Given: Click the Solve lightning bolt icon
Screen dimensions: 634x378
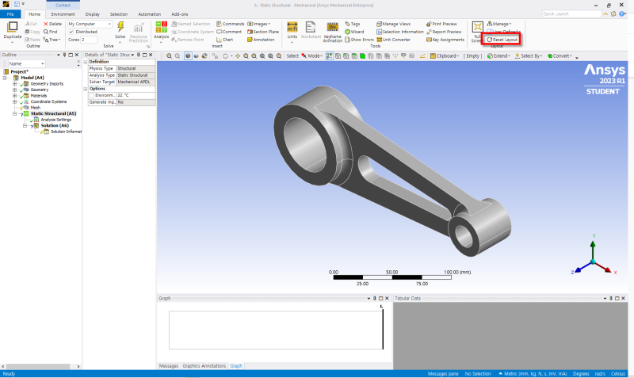Looking at the screenshot, I should [x=120, y=27].
